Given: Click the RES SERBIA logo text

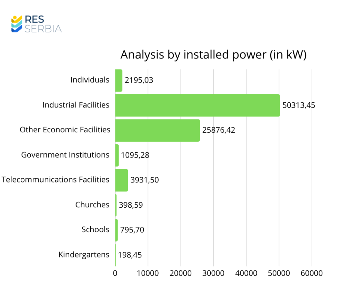Looking at the screenshot, I should 43,24.
